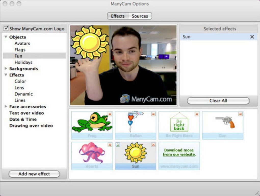Click the Clear All button
The width and height of the screenshot is (260, 196).
coord(218,101)
